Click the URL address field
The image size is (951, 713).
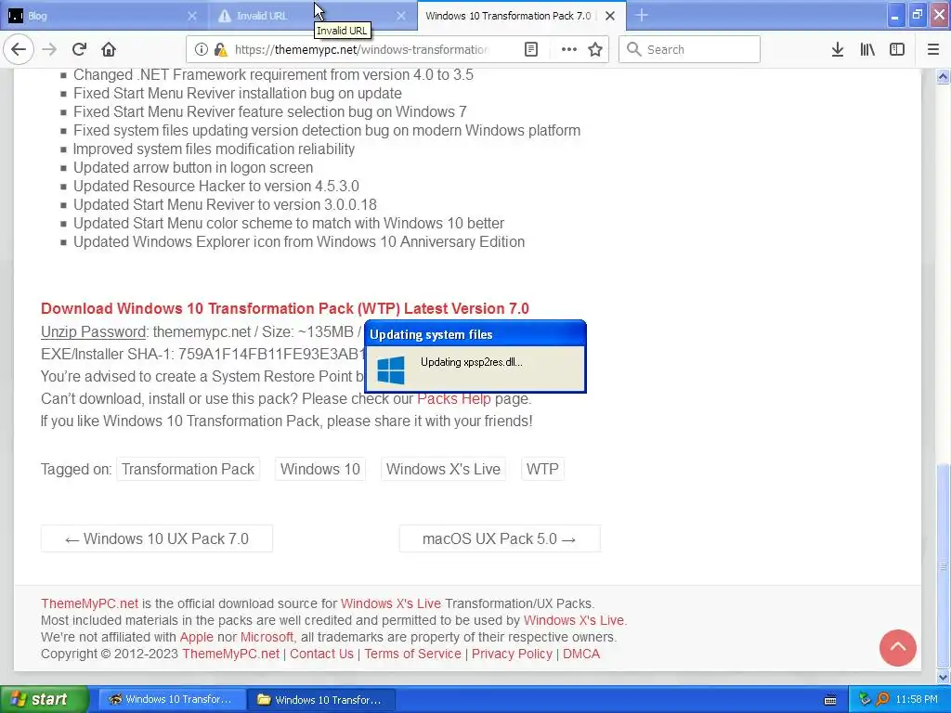[361, 50]
